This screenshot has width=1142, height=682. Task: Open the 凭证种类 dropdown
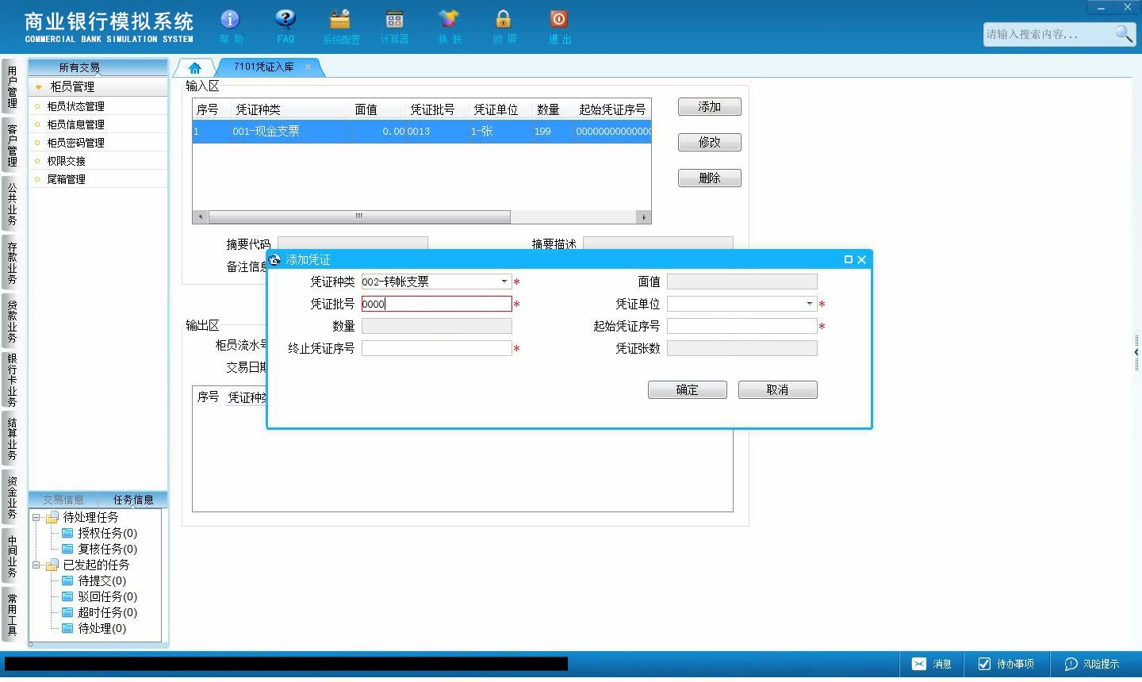(x=504, y=282)
